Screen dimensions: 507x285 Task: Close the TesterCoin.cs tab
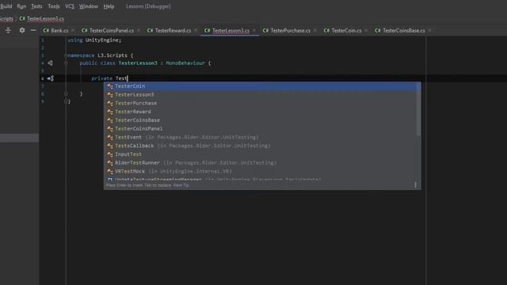[366, 30]
